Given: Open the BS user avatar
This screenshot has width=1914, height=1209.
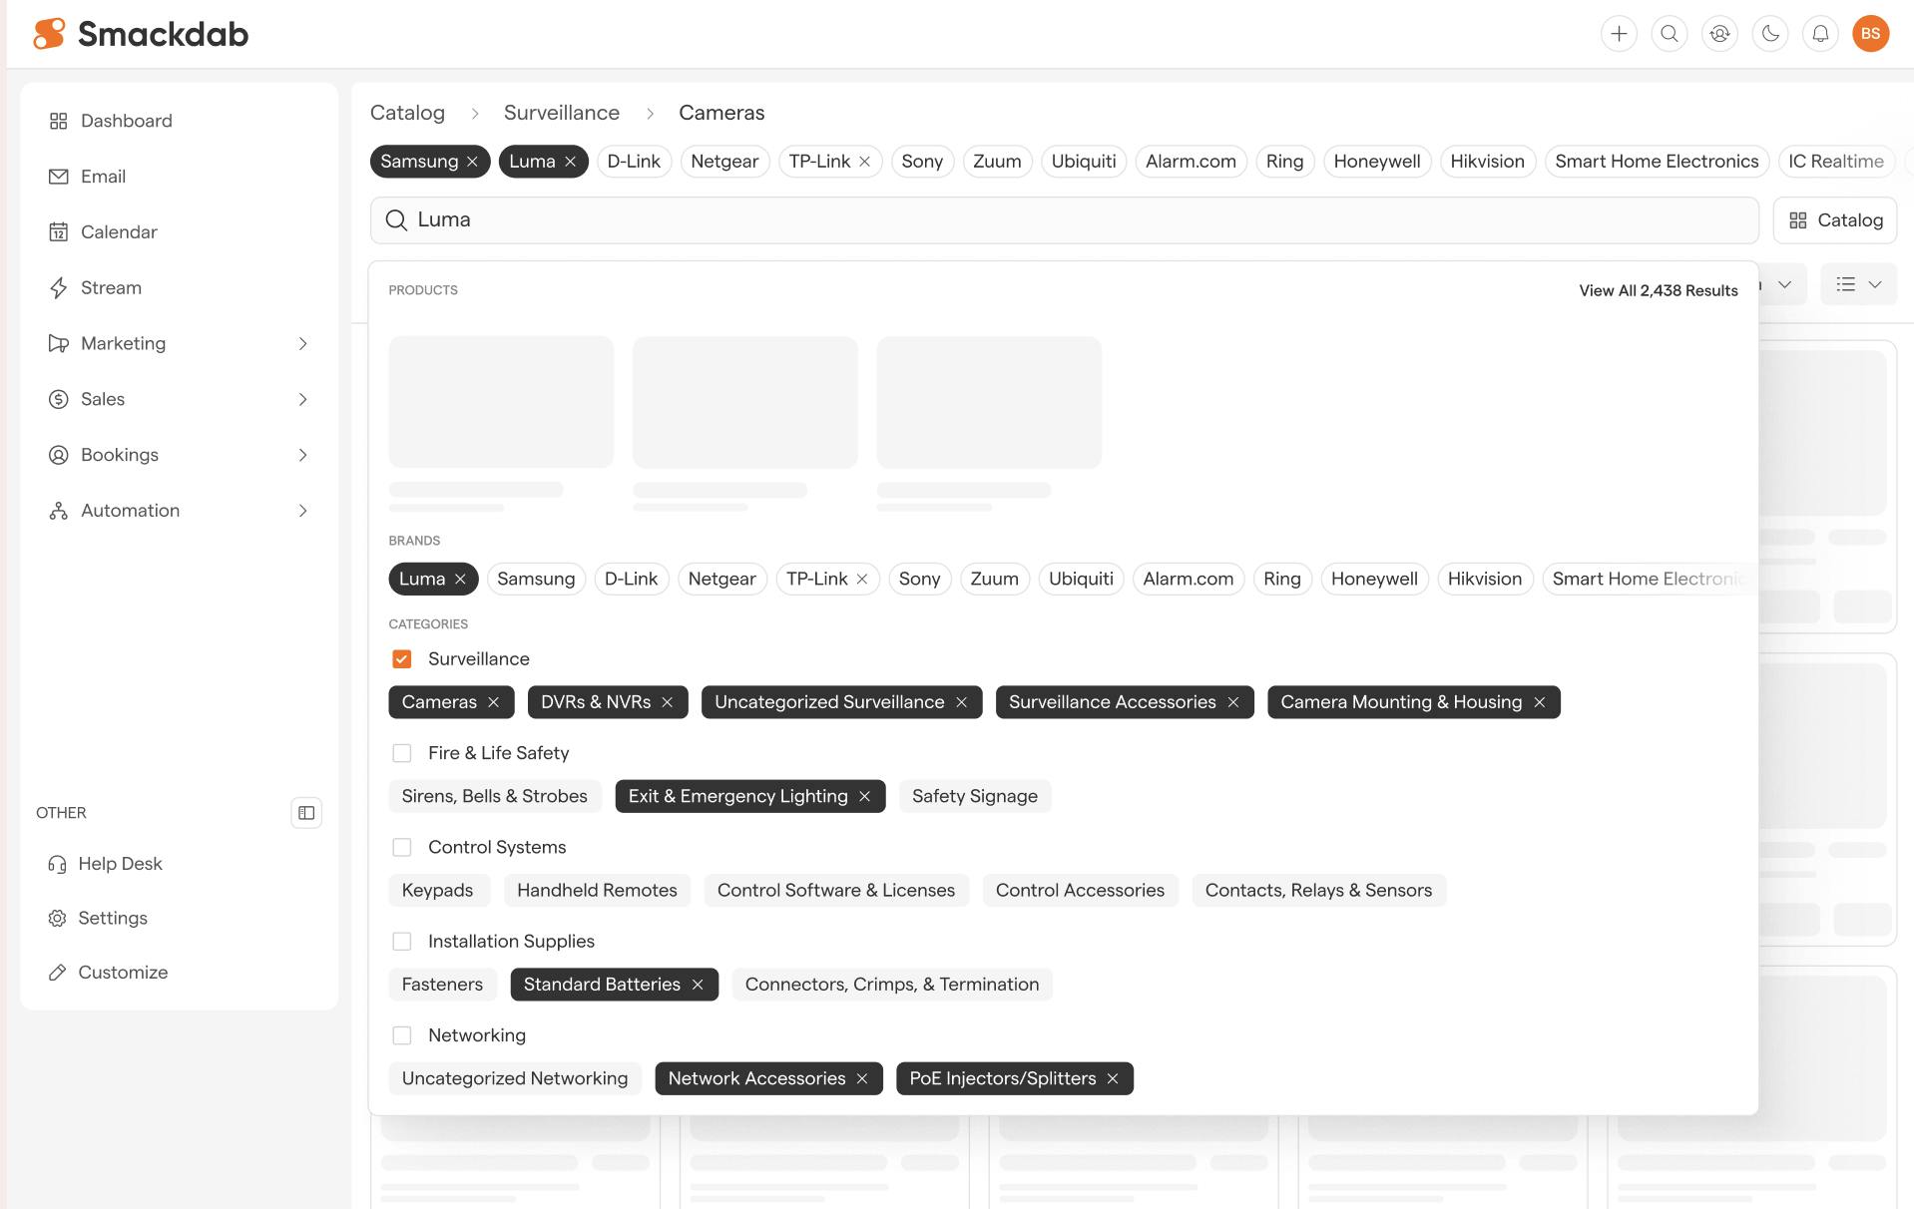Looking at the screenshot, I should coord(1871,34).
